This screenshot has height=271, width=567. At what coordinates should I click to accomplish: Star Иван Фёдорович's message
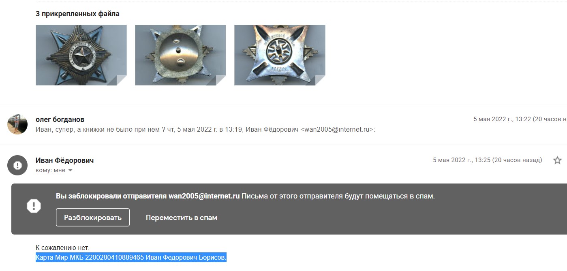coord(557,160)
